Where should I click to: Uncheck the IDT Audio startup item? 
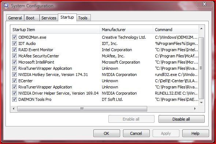click(14, 43)
